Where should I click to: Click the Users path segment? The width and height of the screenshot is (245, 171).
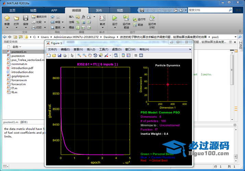pos(45,37)
